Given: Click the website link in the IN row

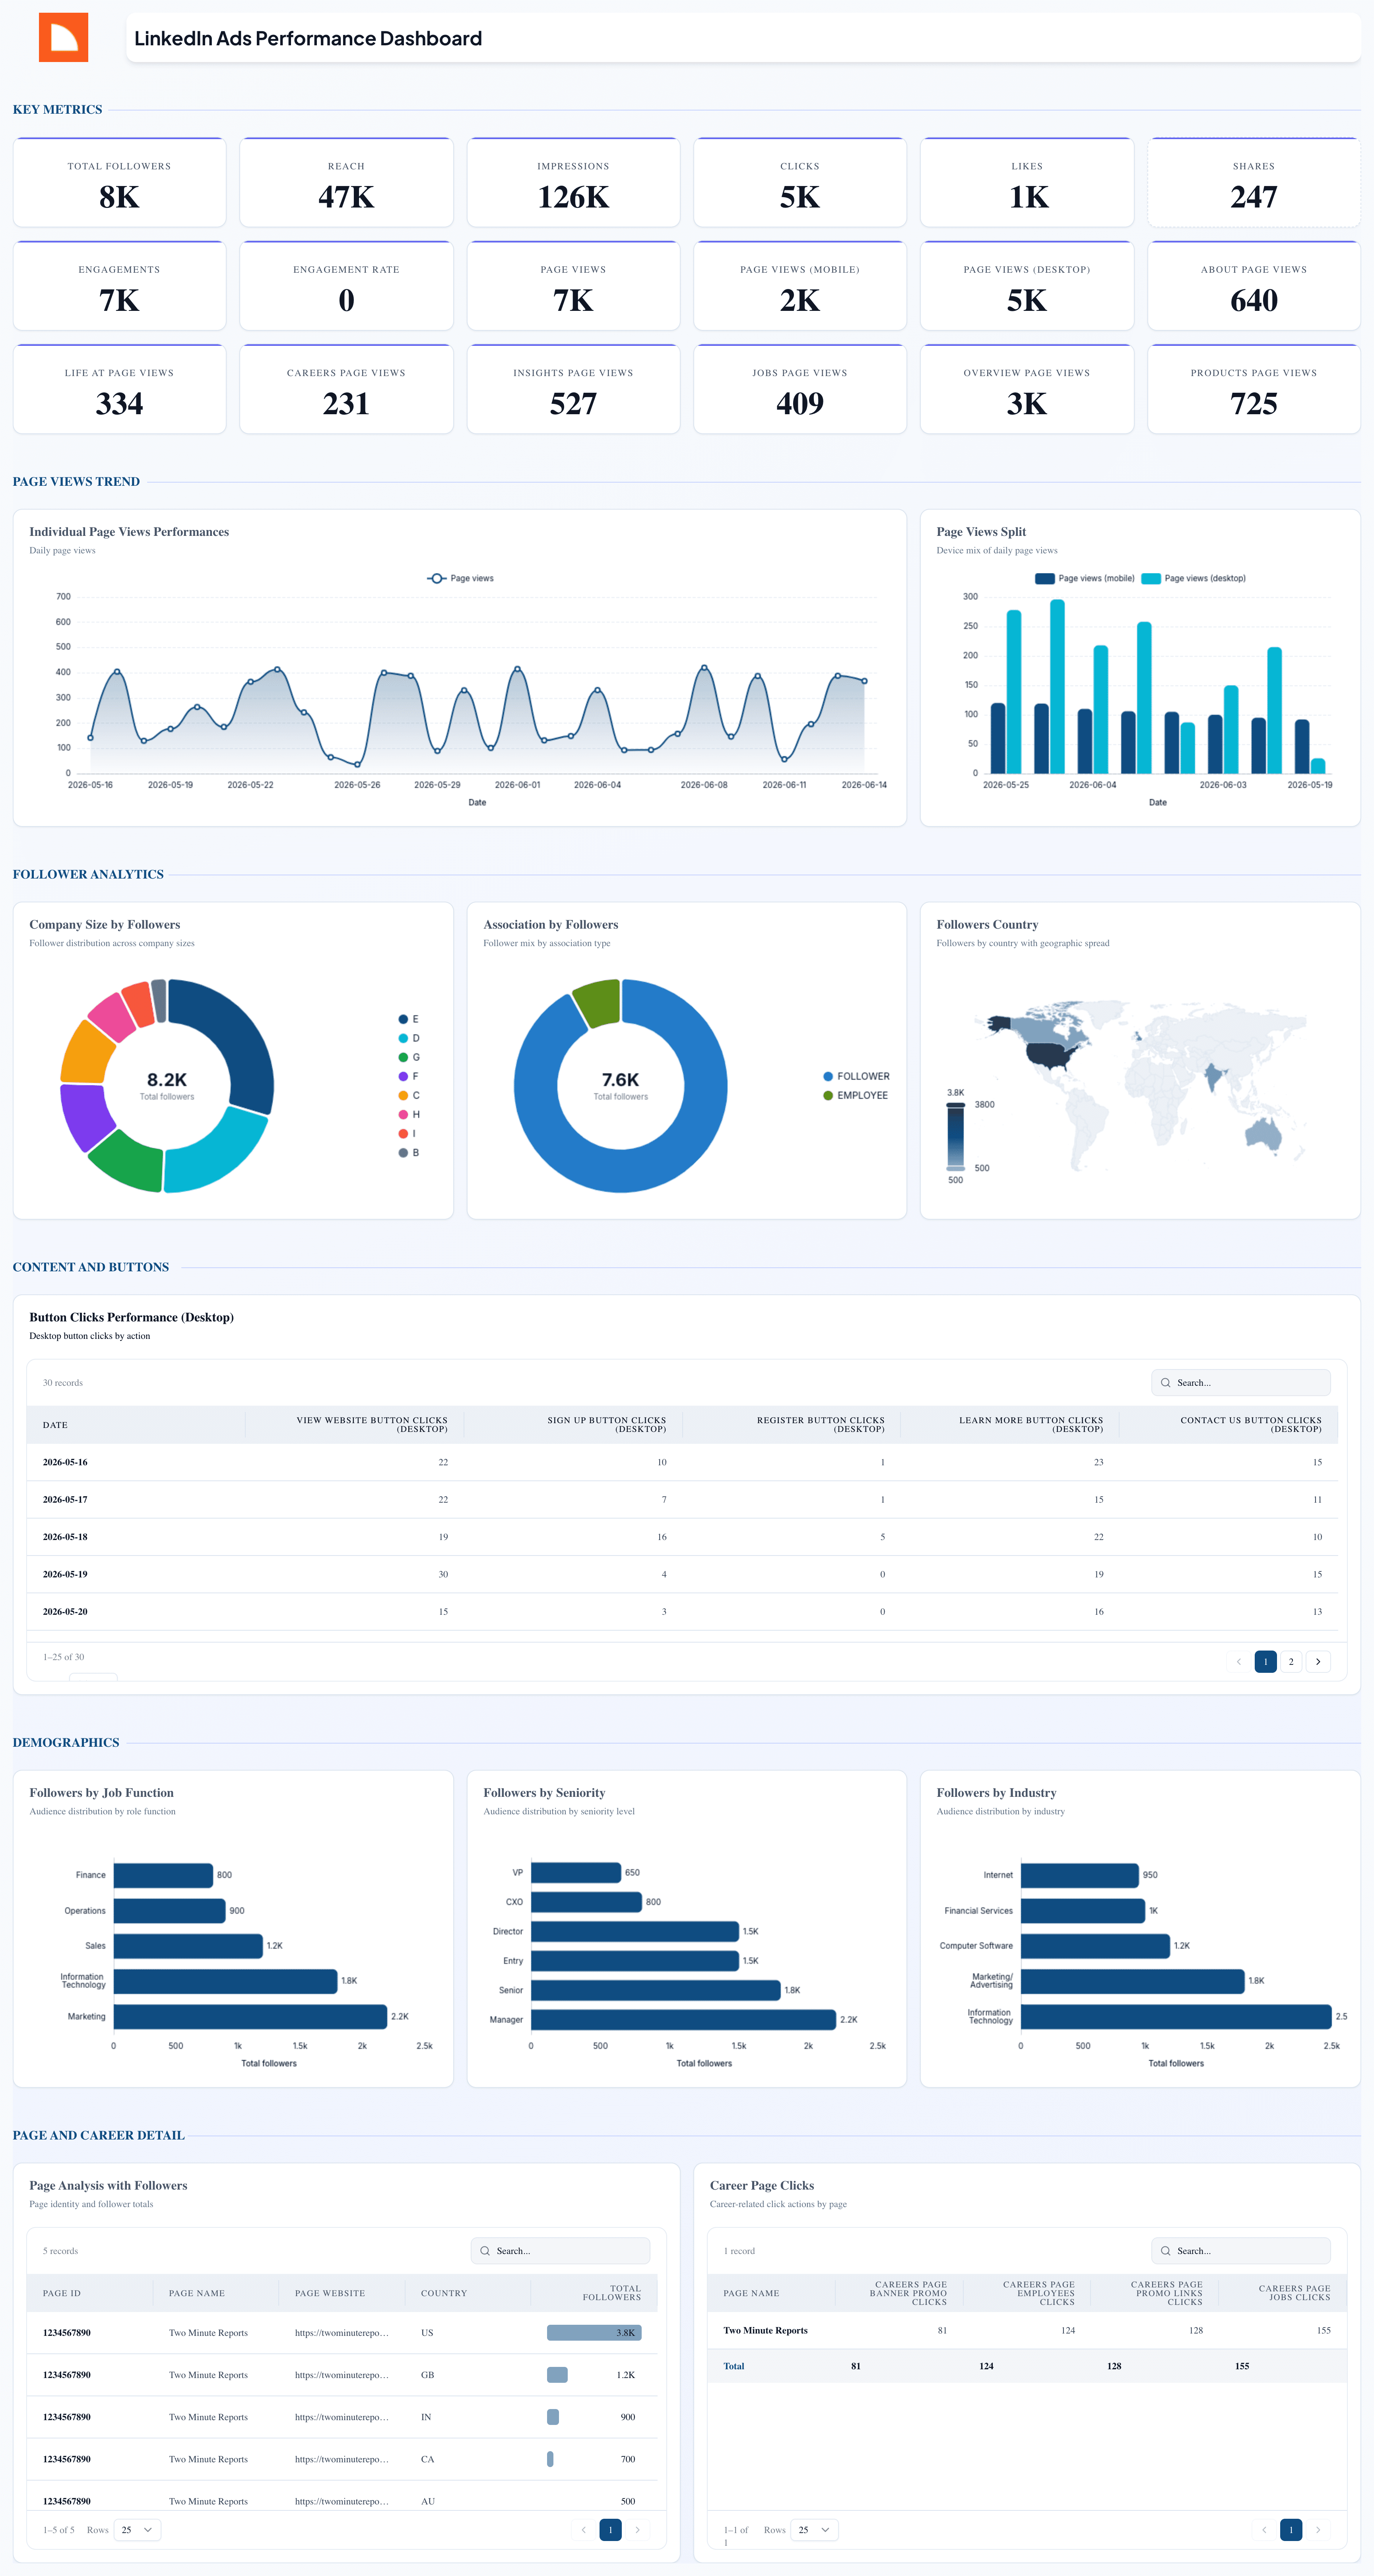Looking at the screenshot, I should pos(342,2417).
